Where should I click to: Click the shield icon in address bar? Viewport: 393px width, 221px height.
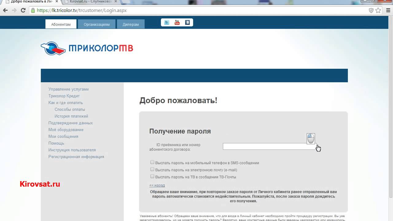[x=371, y=10]
